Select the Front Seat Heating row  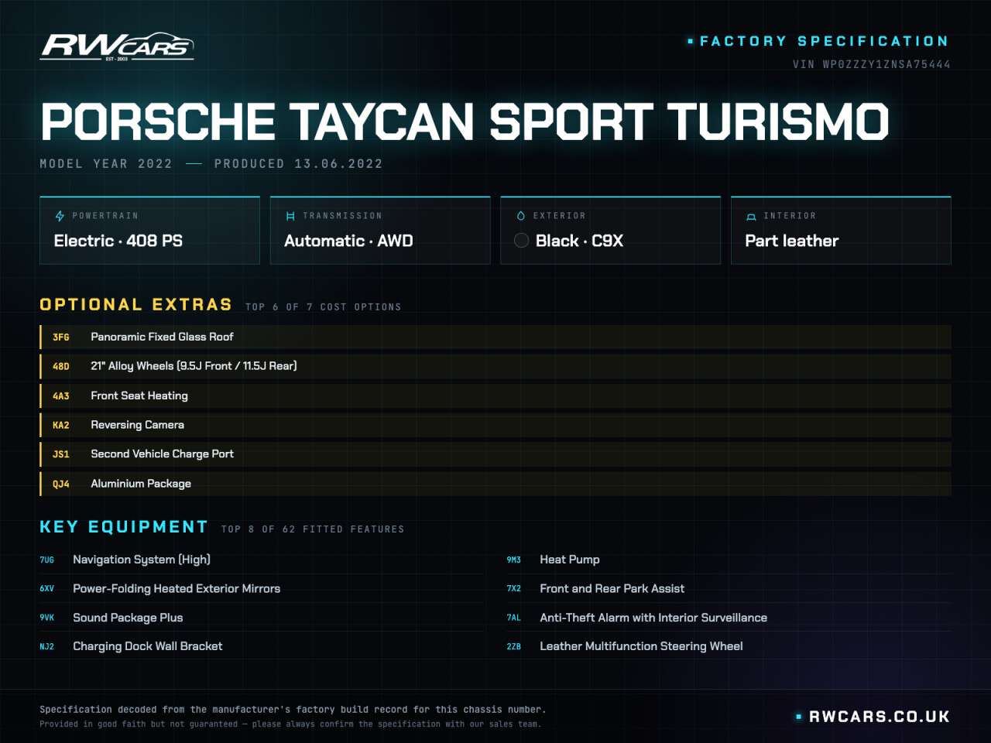coord(495,395)
